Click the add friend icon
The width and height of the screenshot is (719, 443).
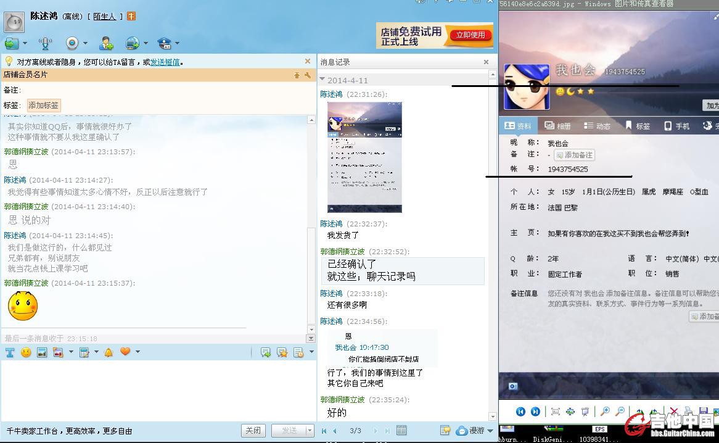pos(106,43)
